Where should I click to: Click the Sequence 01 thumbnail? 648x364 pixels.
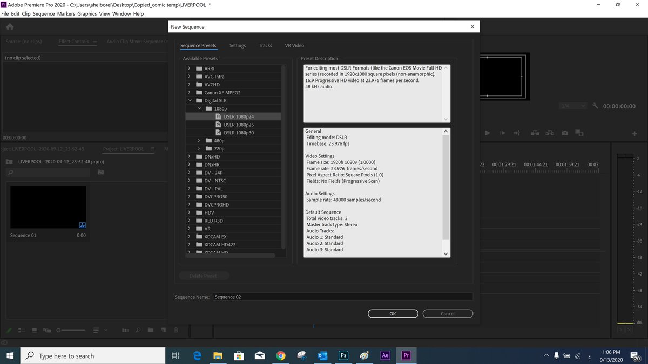[x=48, y=207]
